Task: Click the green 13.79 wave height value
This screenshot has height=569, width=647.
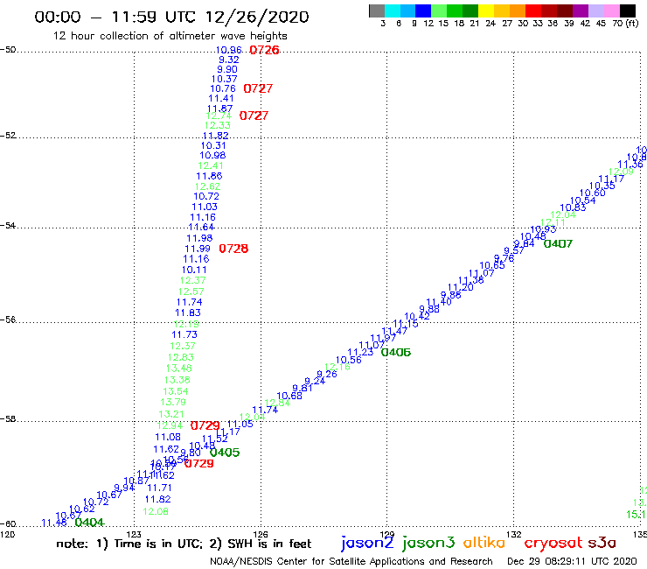Action: pos(173,402)
